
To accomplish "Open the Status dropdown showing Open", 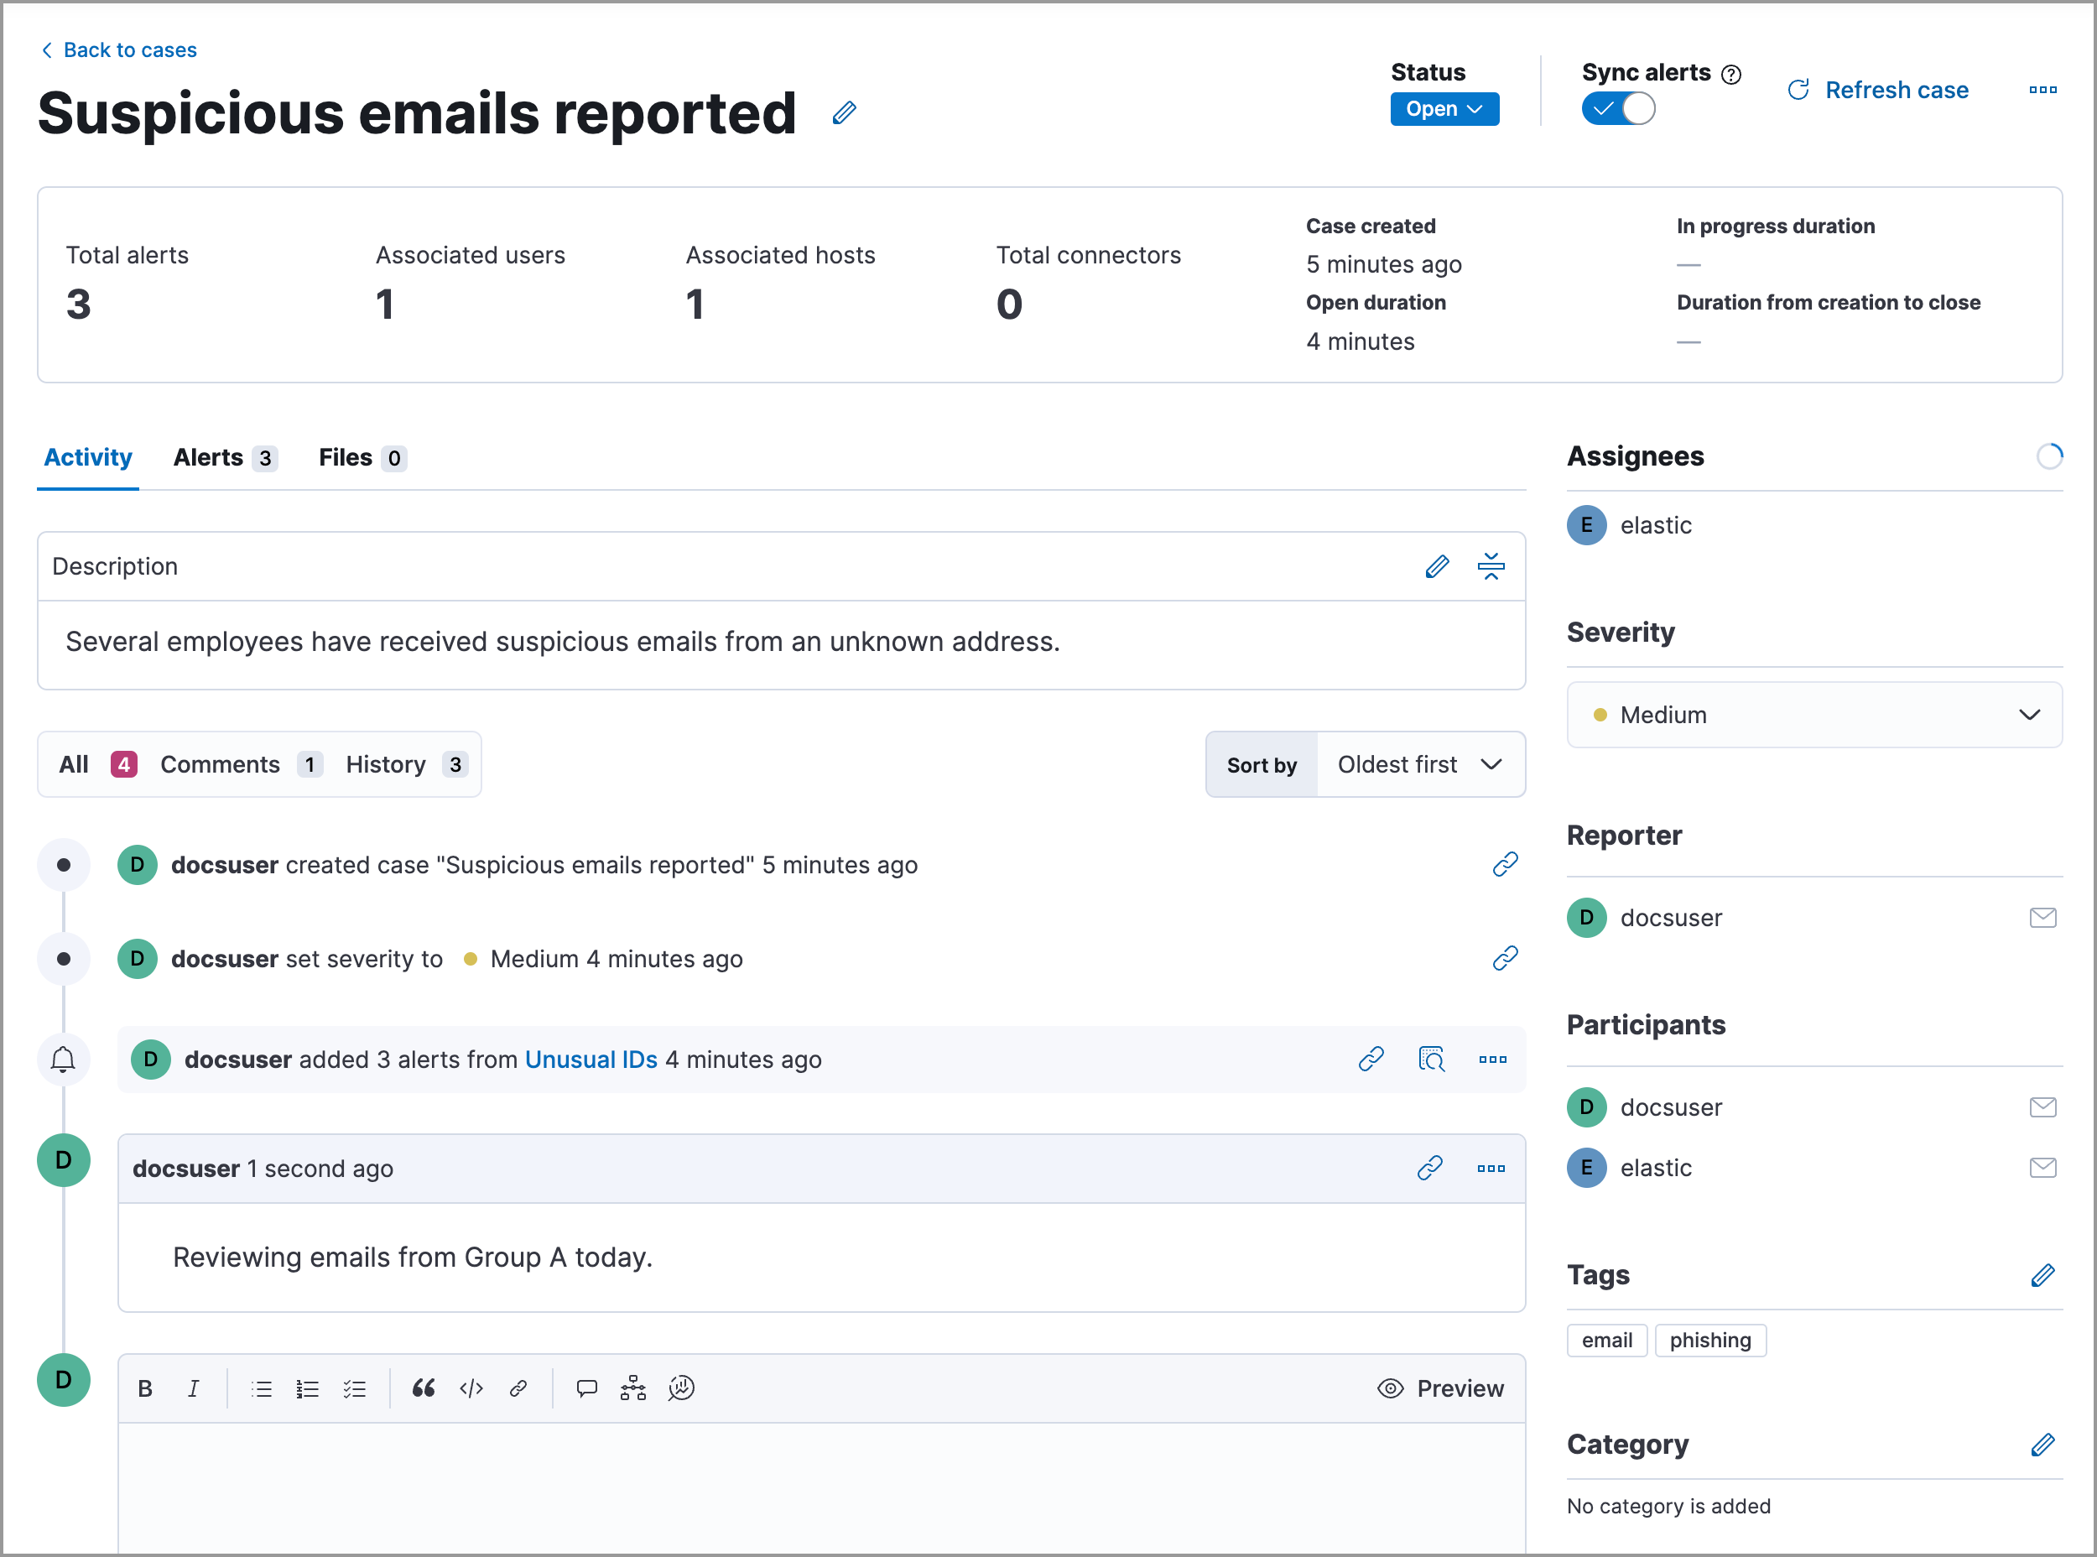I will tap(1444, 109).
